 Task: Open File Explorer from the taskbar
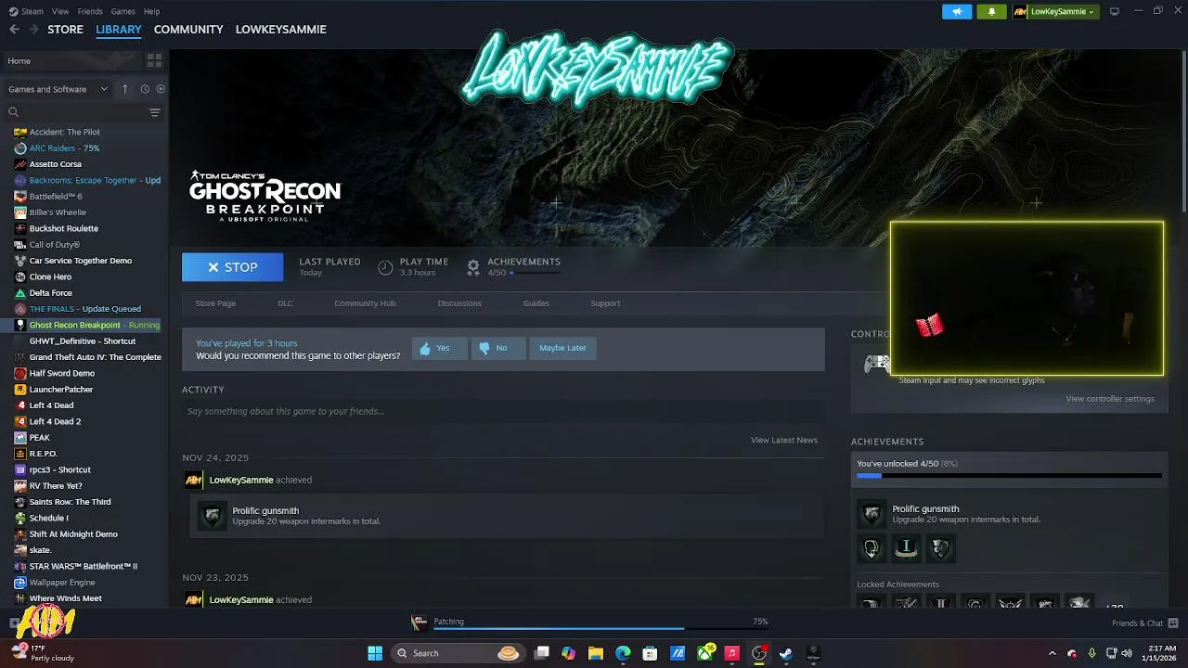tap(596, 653)
